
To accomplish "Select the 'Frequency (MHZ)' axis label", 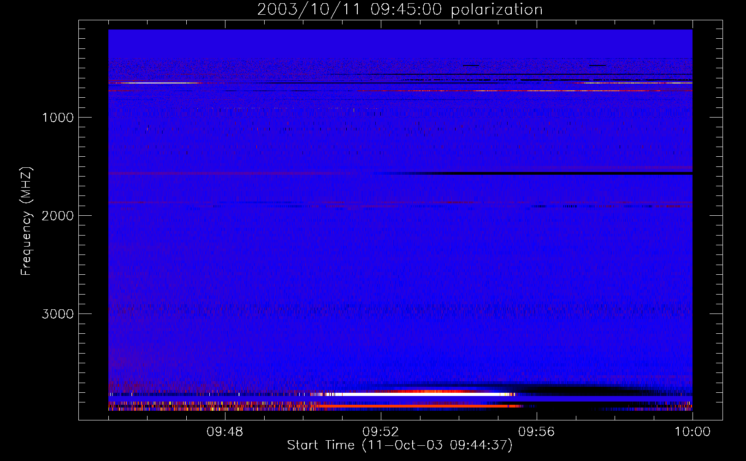I will [27, 221].
